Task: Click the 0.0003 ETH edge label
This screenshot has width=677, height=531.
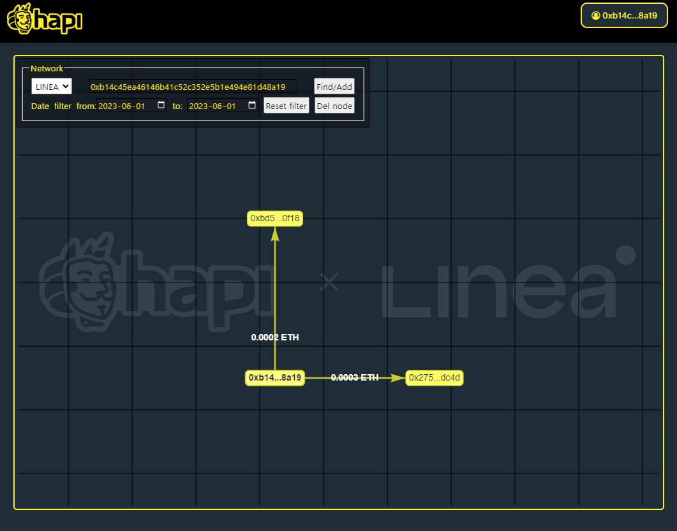Action: (355, 377)
